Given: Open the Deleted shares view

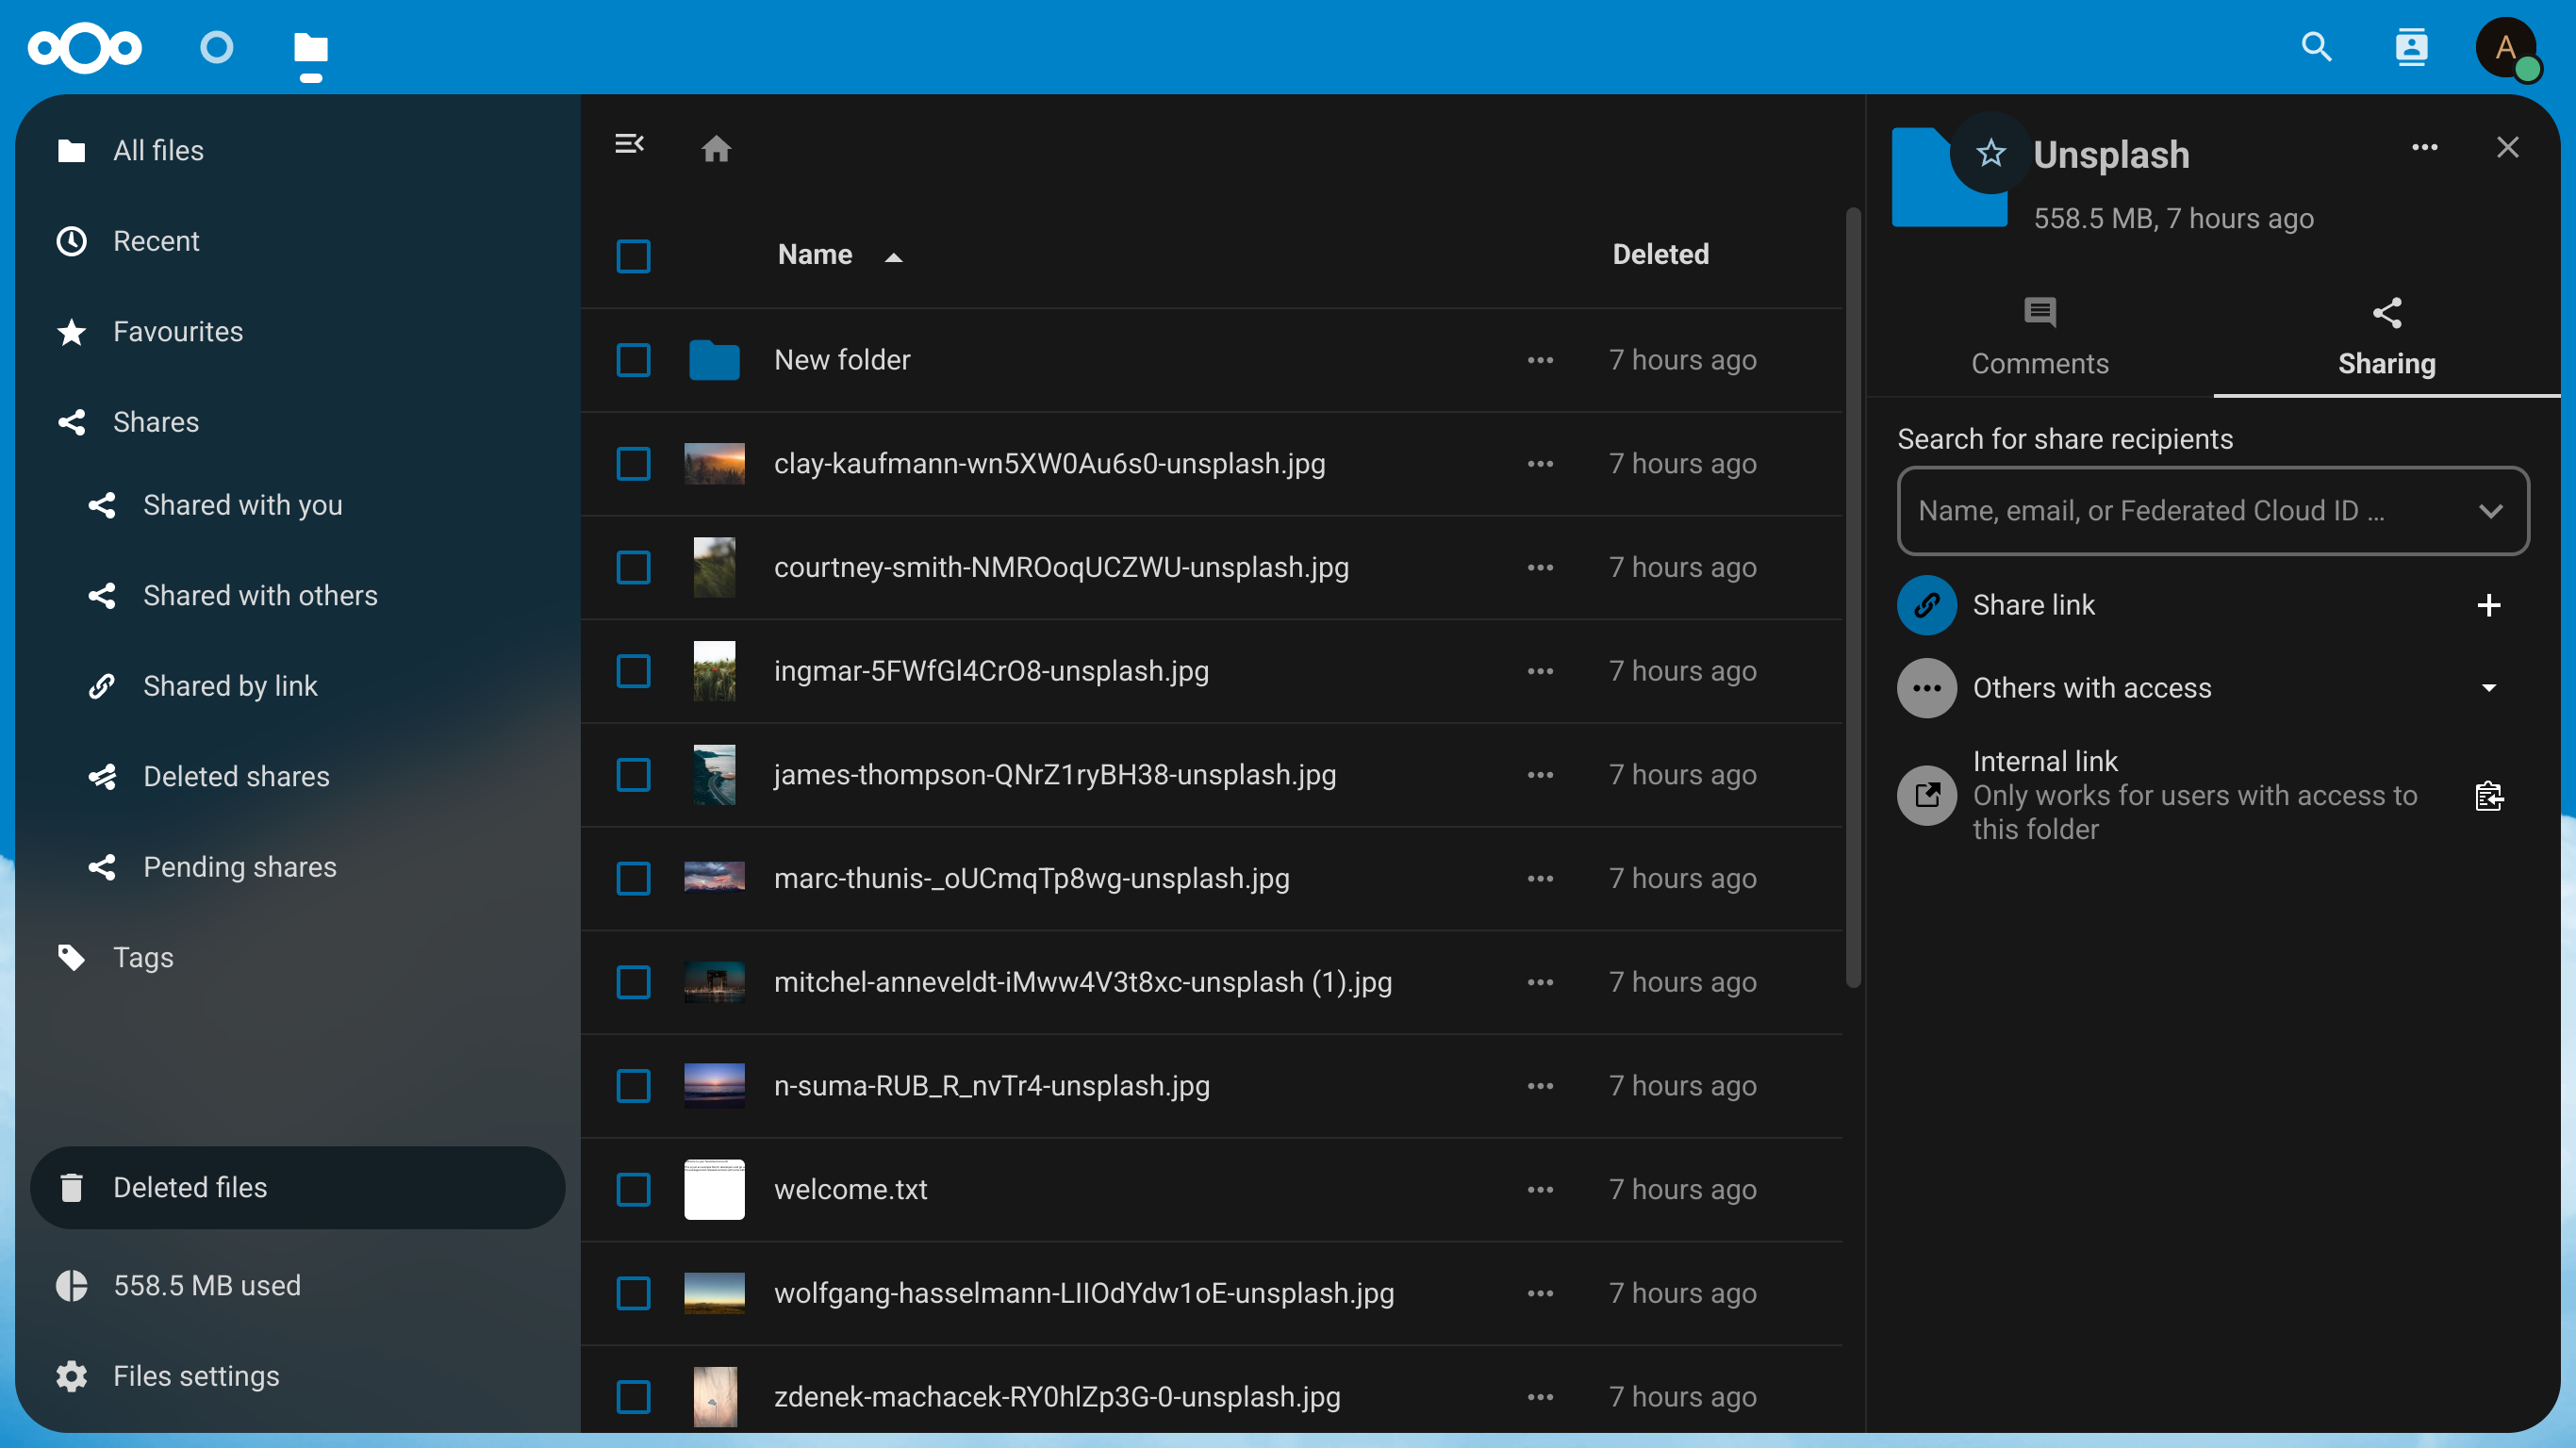Looking at the screenshot, I should point(236,777).
